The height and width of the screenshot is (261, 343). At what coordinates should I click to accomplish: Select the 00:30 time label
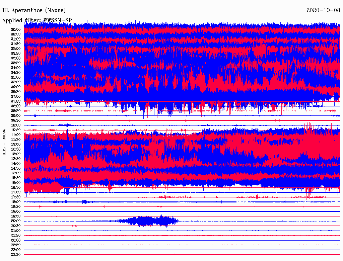pyautogui.click(x=16, y=34)
